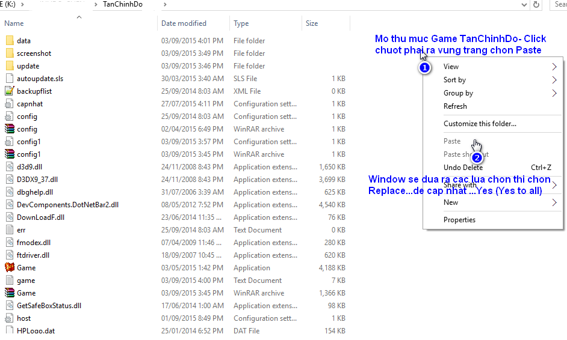Select the Game application icon

(x=10, y=267)
